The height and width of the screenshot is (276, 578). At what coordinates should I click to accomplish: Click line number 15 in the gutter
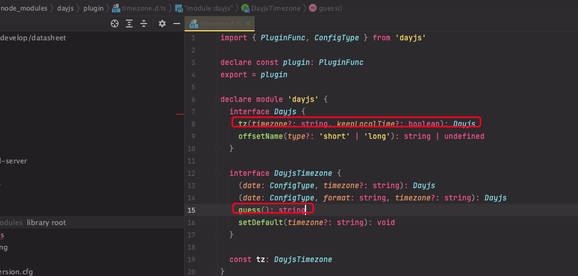(x=191, y=210)
